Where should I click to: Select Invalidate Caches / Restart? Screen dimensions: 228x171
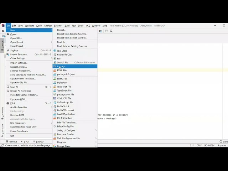point(29,95)
